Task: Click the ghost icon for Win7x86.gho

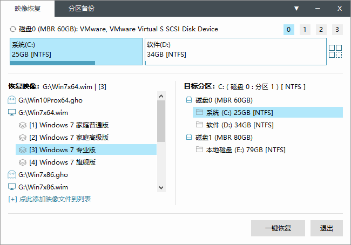Action: (x=12, y=174)
